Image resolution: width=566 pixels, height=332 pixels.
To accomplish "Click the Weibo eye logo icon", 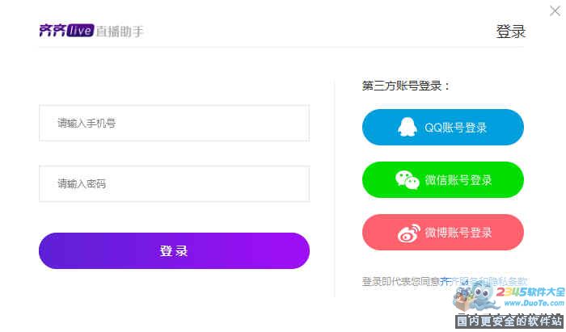I will pos(409,233).
